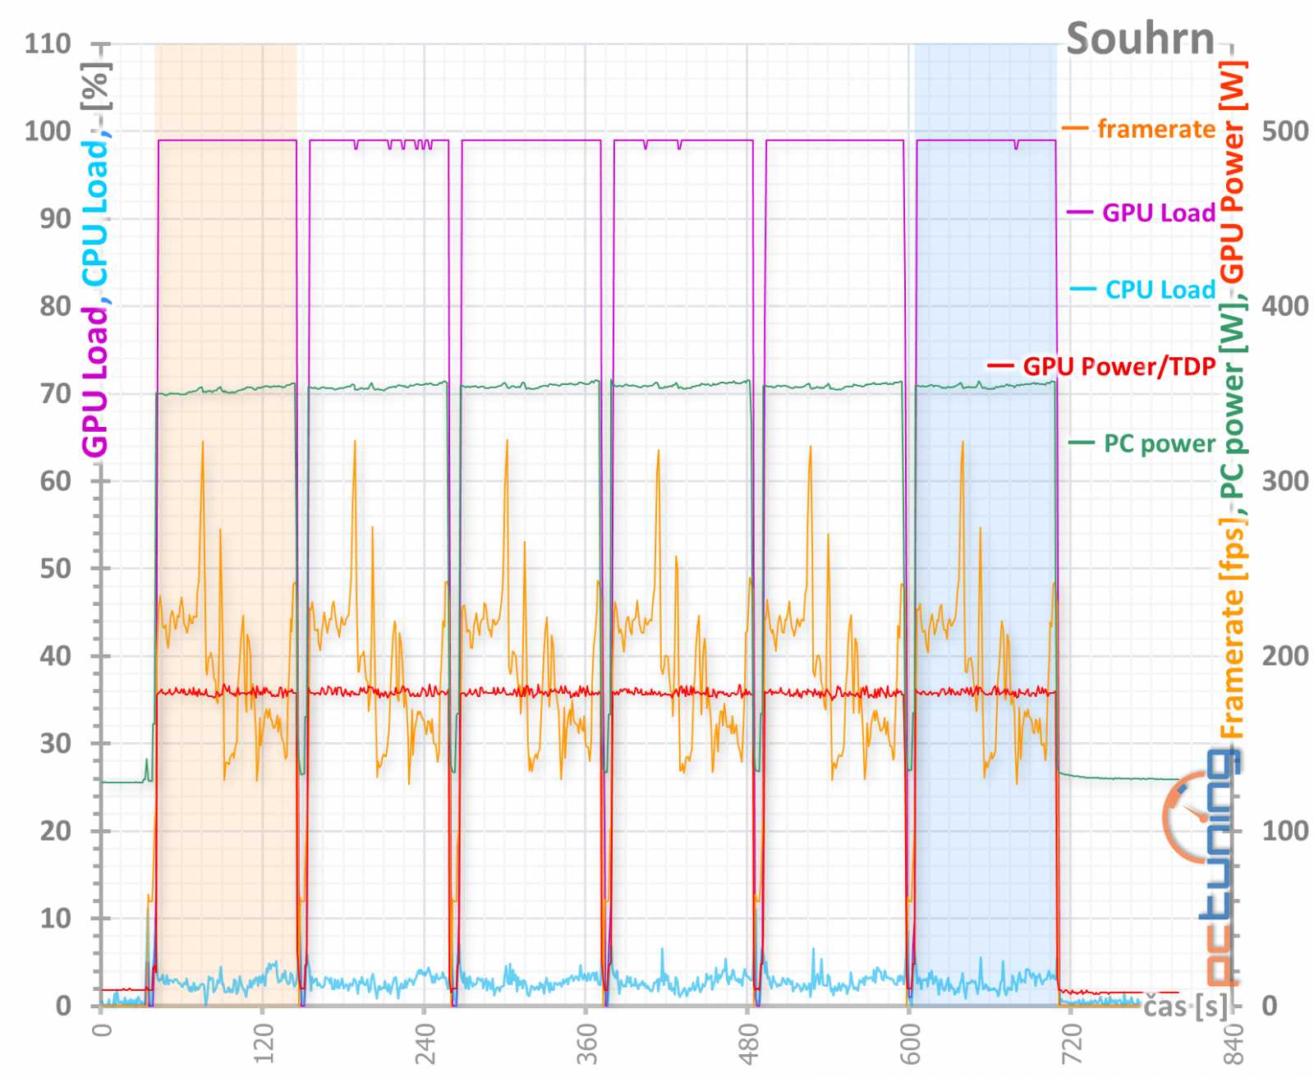
Task: Click the right axis value 200
Action: tap(1285, 655)
